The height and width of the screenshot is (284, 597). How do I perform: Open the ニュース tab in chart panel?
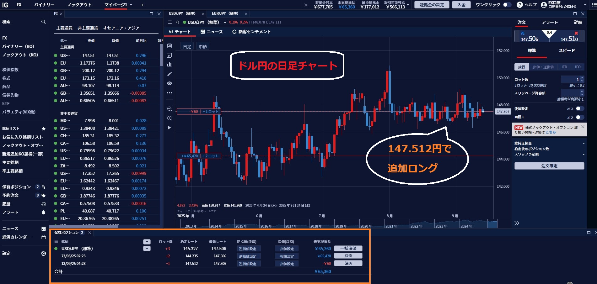[212, 32]
